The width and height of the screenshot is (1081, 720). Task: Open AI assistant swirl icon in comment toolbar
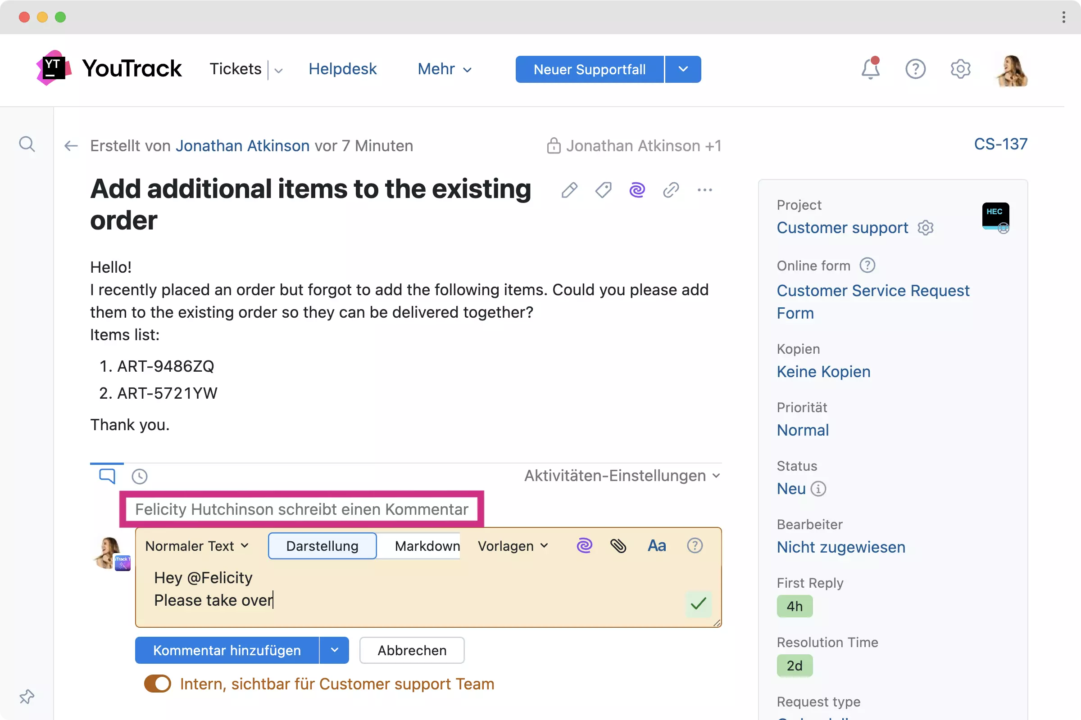[584, 545]
